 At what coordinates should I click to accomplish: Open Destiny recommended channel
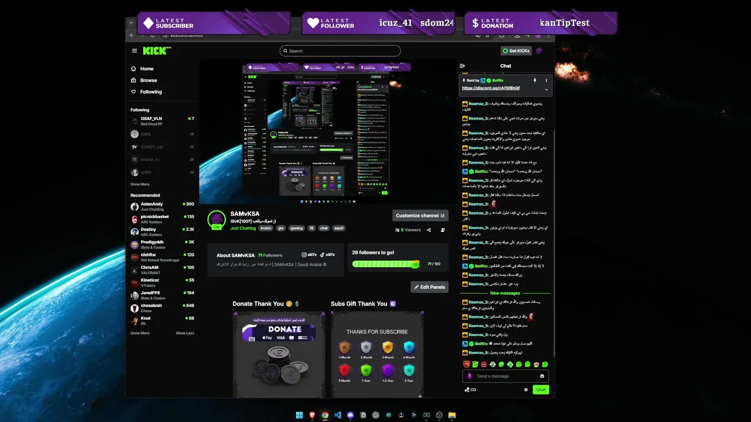coord(163,232)
